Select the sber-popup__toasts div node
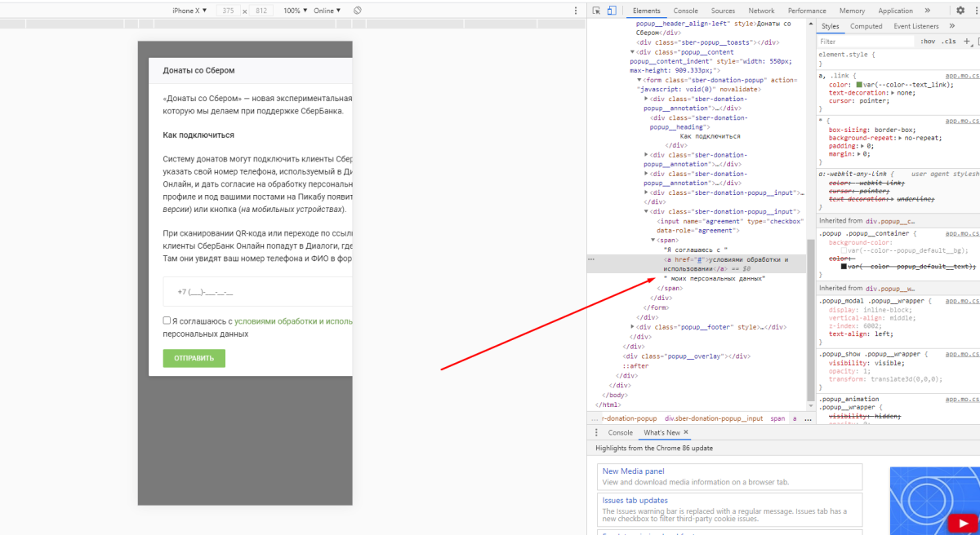980x535 pixels. [707, 42]
